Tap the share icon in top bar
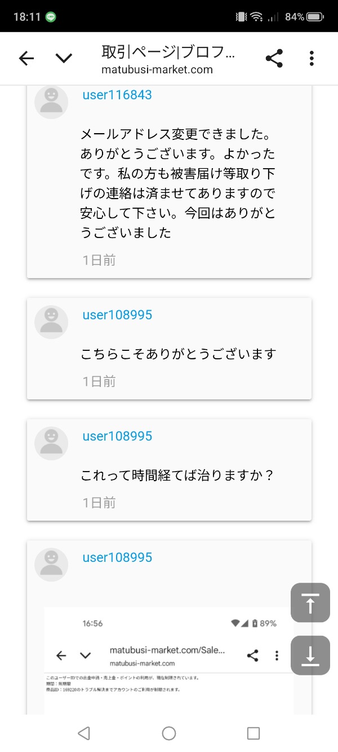Viewport: 338px width, 752px height. pyautogui.click(x=274, y=58)
